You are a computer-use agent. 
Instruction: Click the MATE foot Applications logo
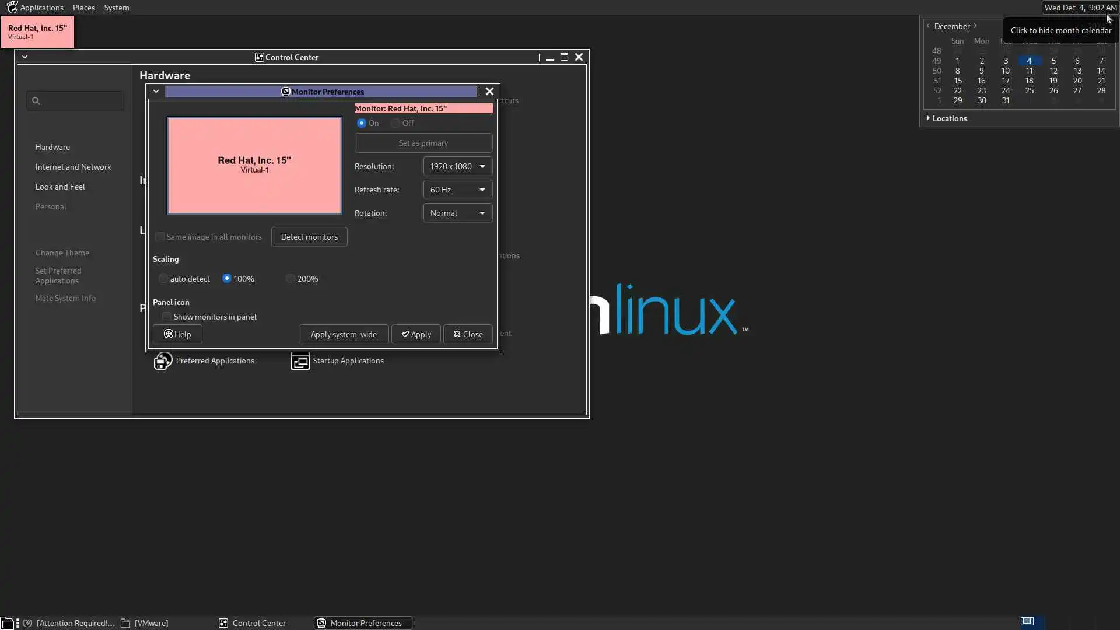[12, 8]
